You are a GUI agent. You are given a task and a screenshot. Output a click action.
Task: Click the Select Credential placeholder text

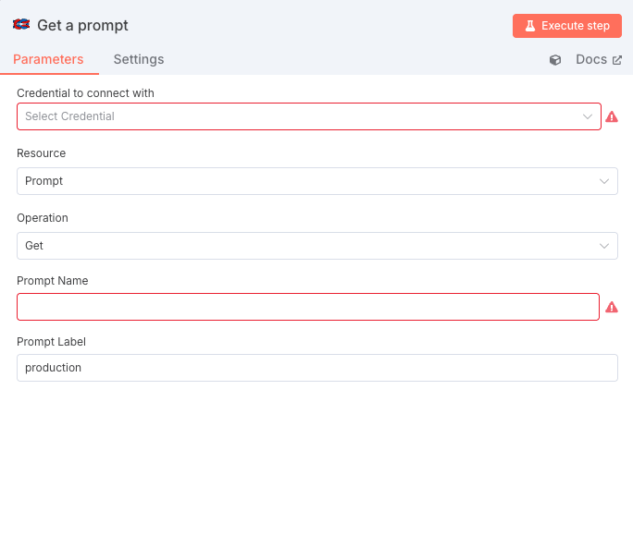coord(70,116)
